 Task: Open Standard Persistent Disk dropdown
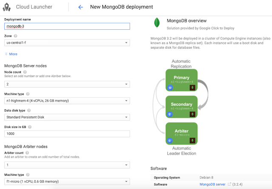coord(67,117)
